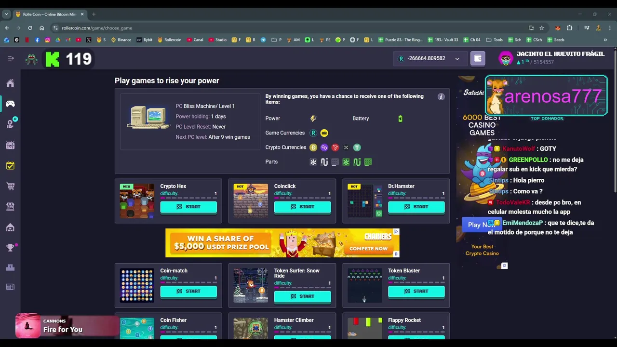The width and height of the screenshot is (617, 347).
Task: Click Coin-match difficulty bar
Action: (188, 282)
